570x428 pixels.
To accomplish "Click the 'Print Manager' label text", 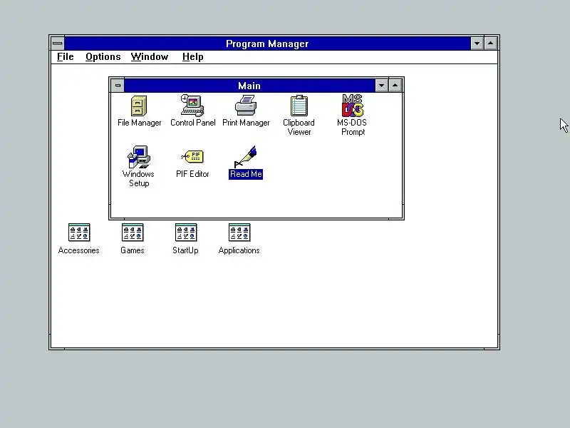I will tap(246, 123).
